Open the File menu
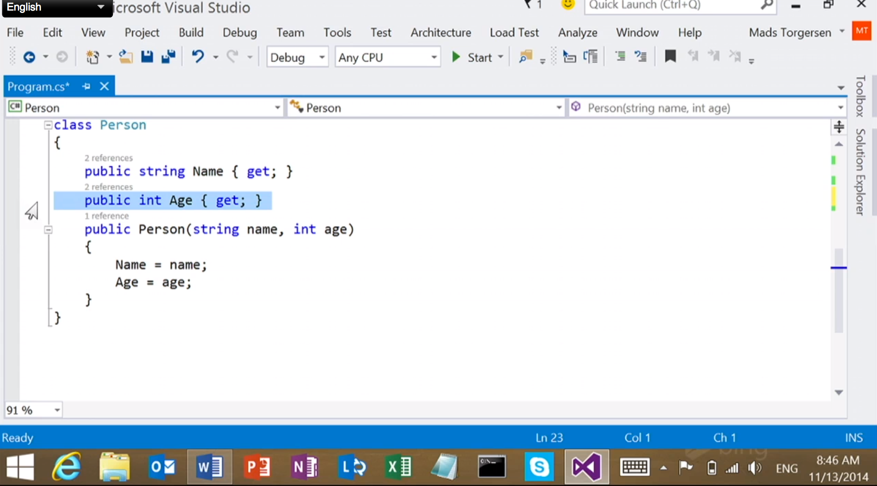877x486 pixels. tap(15, 32)
